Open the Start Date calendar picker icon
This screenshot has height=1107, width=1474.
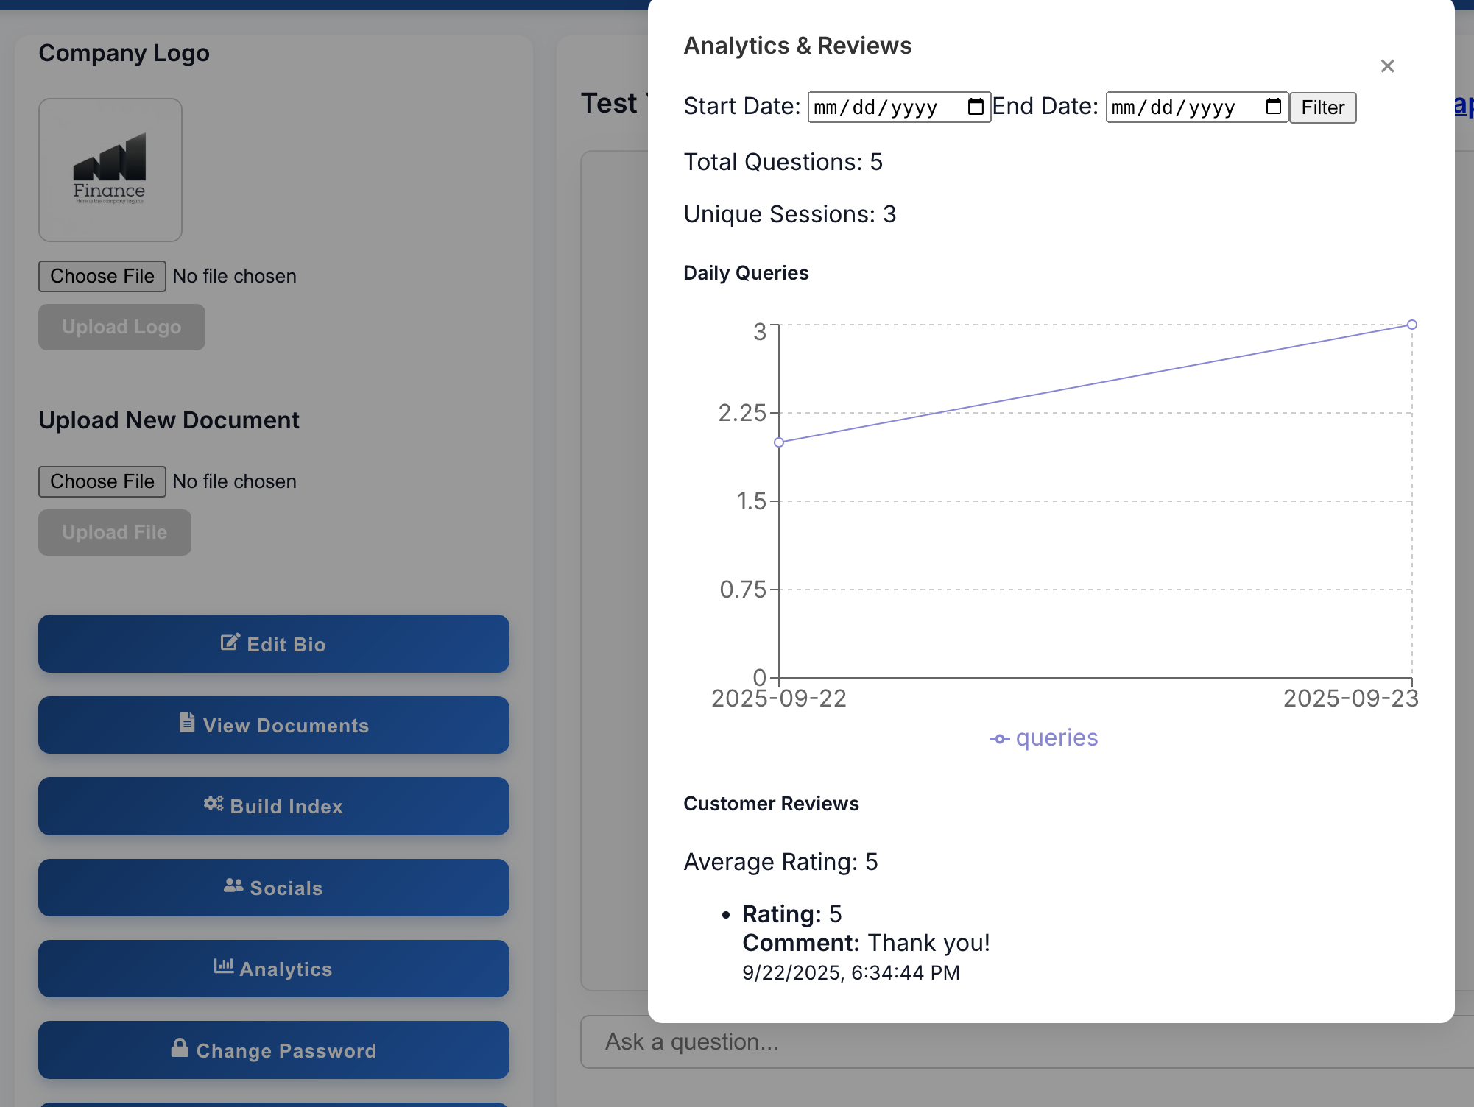[976, 107]
